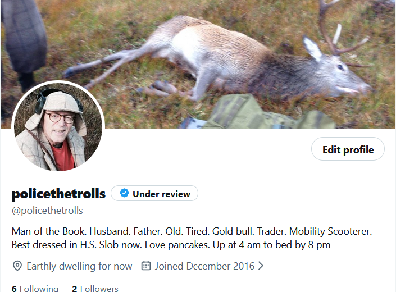This screenshot has width=396, height=292.
Task: Click the bio line starting Man of the Book
Action: [x=192, y=231]
